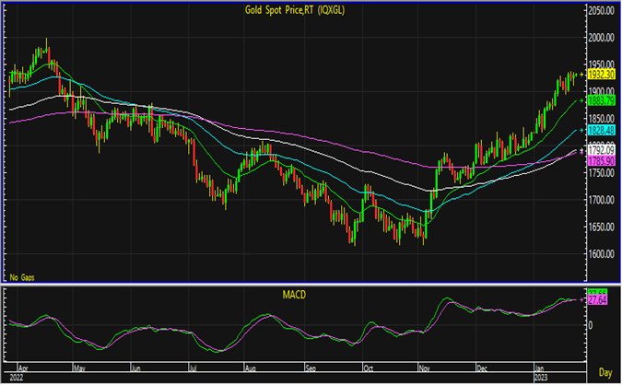Select the green 1883.79 moving average tag

point(601,99)
